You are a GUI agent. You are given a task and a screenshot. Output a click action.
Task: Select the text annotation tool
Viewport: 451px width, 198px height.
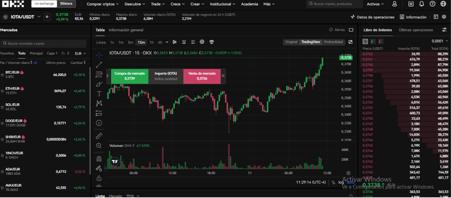(x=99, y=94)
